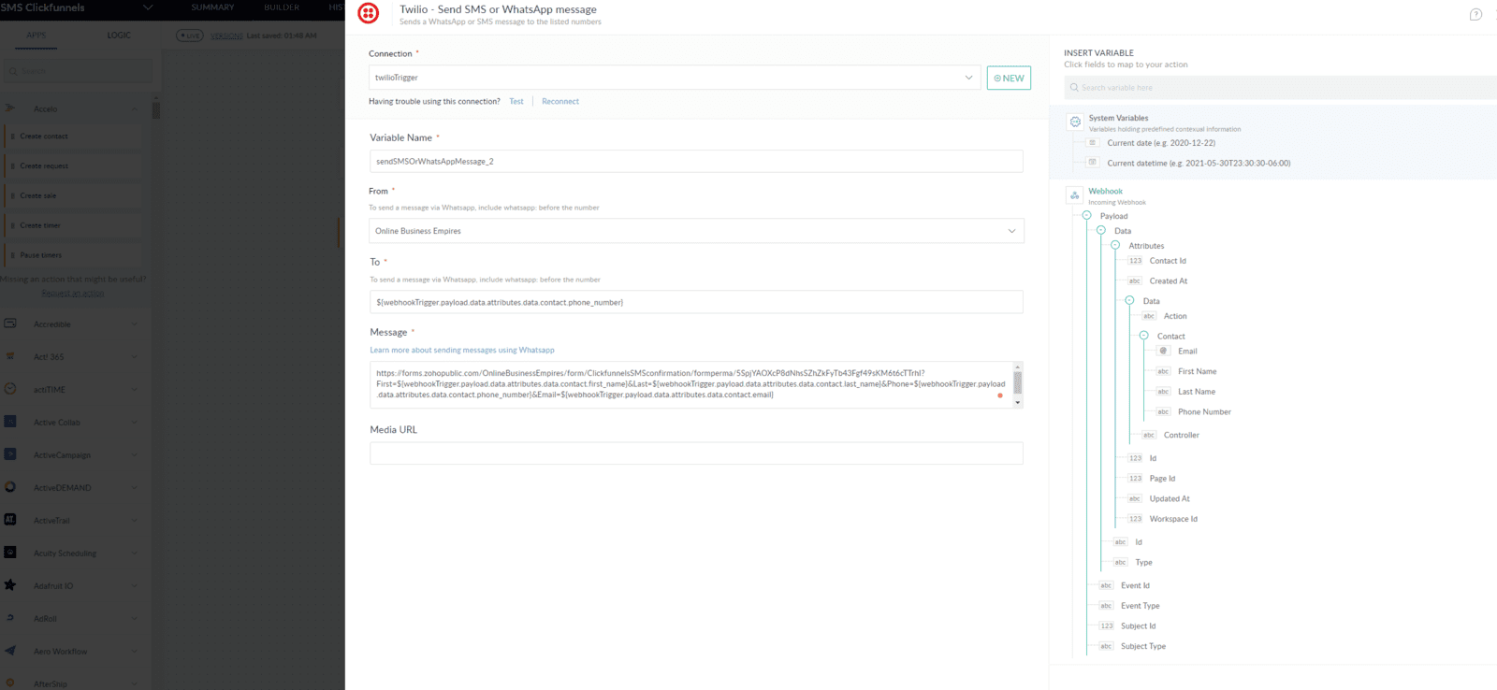Viewport: 1497px width, 690px height.
Task: Click the red indicator dot in Message field
Action: [1000, 395]
